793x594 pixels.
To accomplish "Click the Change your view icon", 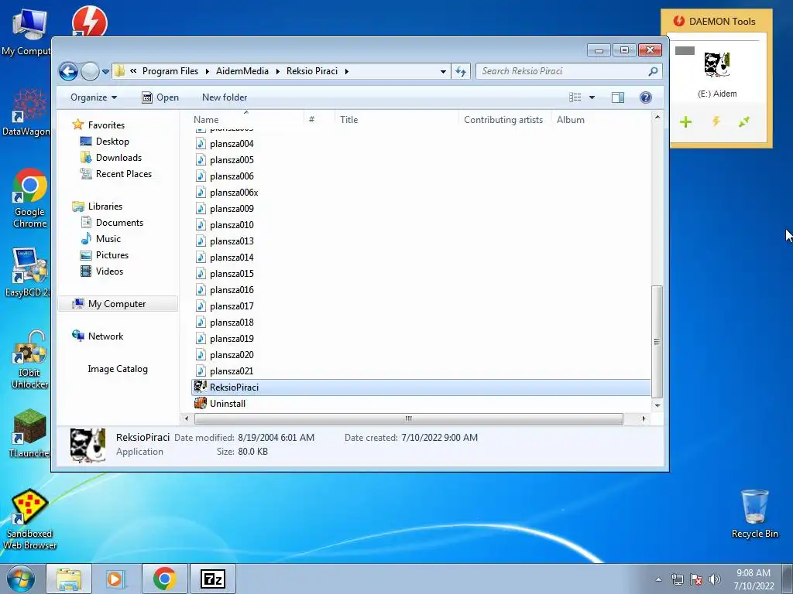I will [x=575, y=97].
